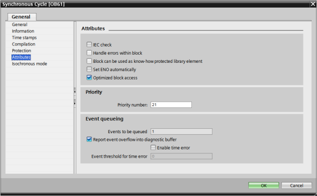Click the Event queueing heading

coord(105,119)
